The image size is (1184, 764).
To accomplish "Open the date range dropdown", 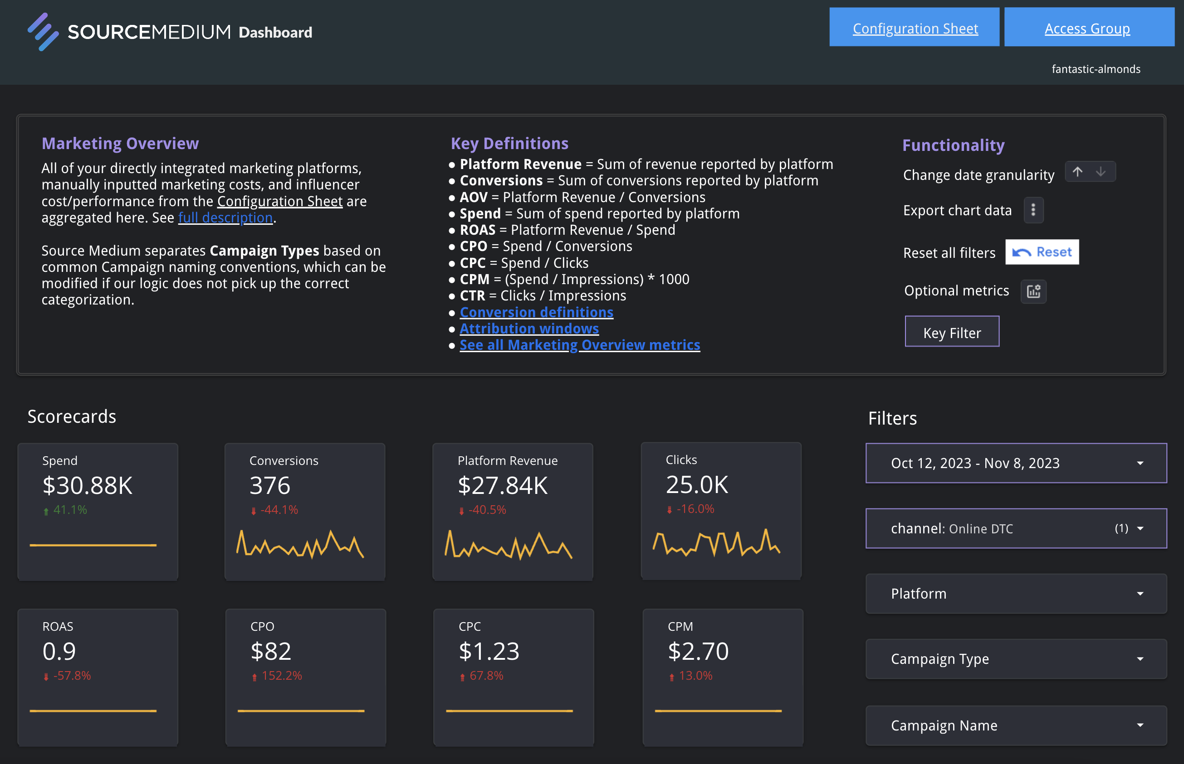I will [x=1016, y=463].
